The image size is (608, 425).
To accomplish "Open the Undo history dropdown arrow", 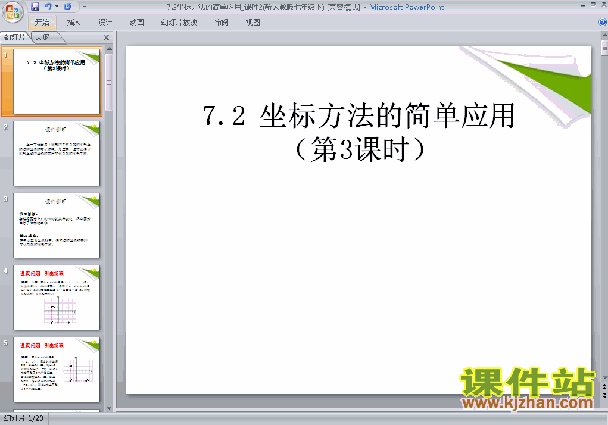I will pos(57,7).
